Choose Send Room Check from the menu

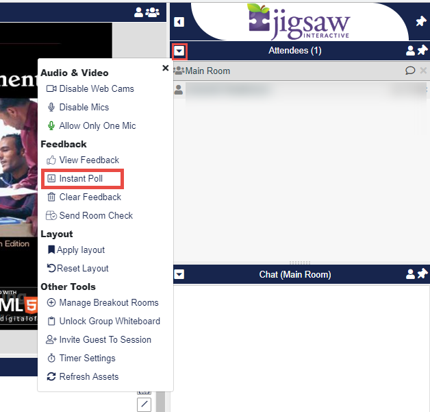click(x=96, y=216)
